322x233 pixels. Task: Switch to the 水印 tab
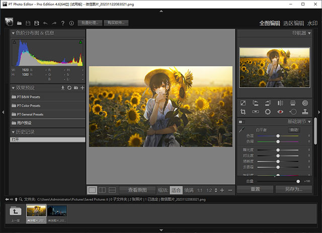click(312, 23)
